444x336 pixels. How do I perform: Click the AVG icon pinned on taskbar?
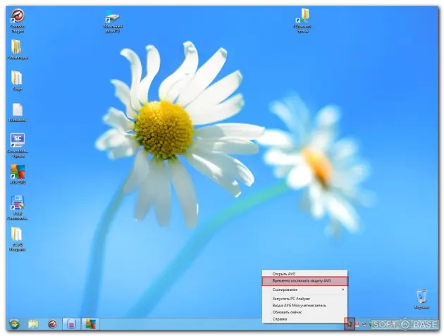(90, 323)
